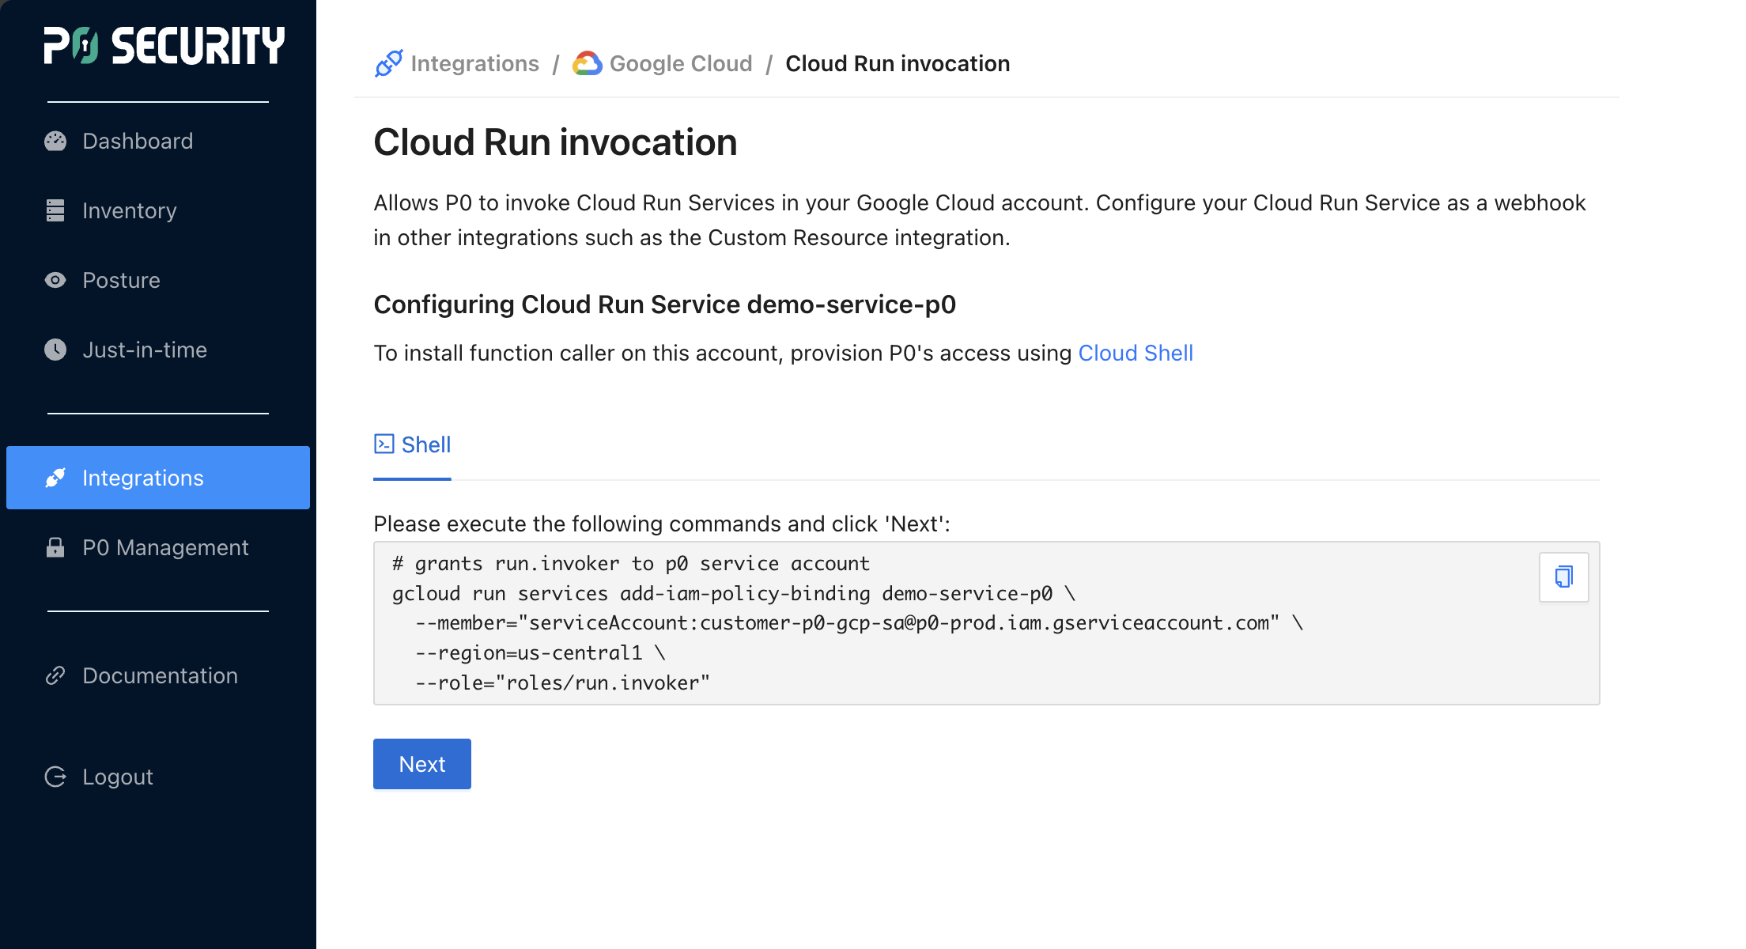Navigate to Google Cloud breadcrumb link
This screenshot has width=1746, height=949.
pos(681,64)
